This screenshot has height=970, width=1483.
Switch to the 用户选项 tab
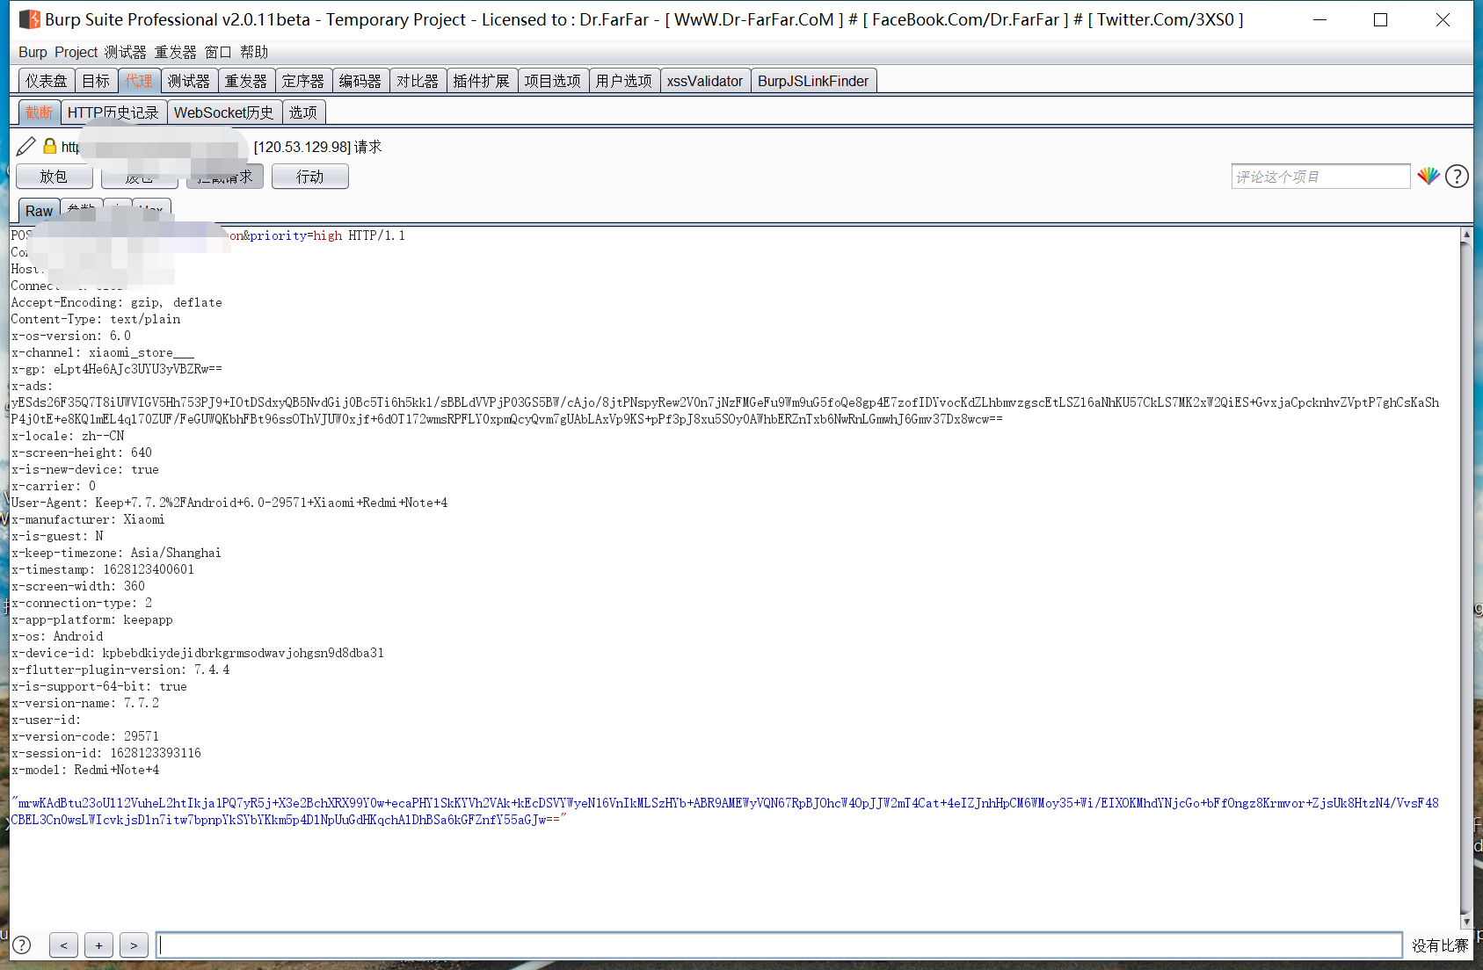coord(624,81)
